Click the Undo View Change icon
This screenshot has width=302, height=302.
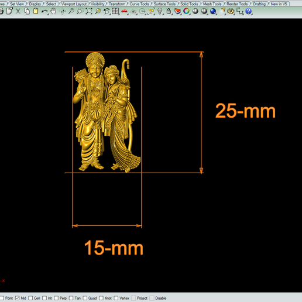107,11
